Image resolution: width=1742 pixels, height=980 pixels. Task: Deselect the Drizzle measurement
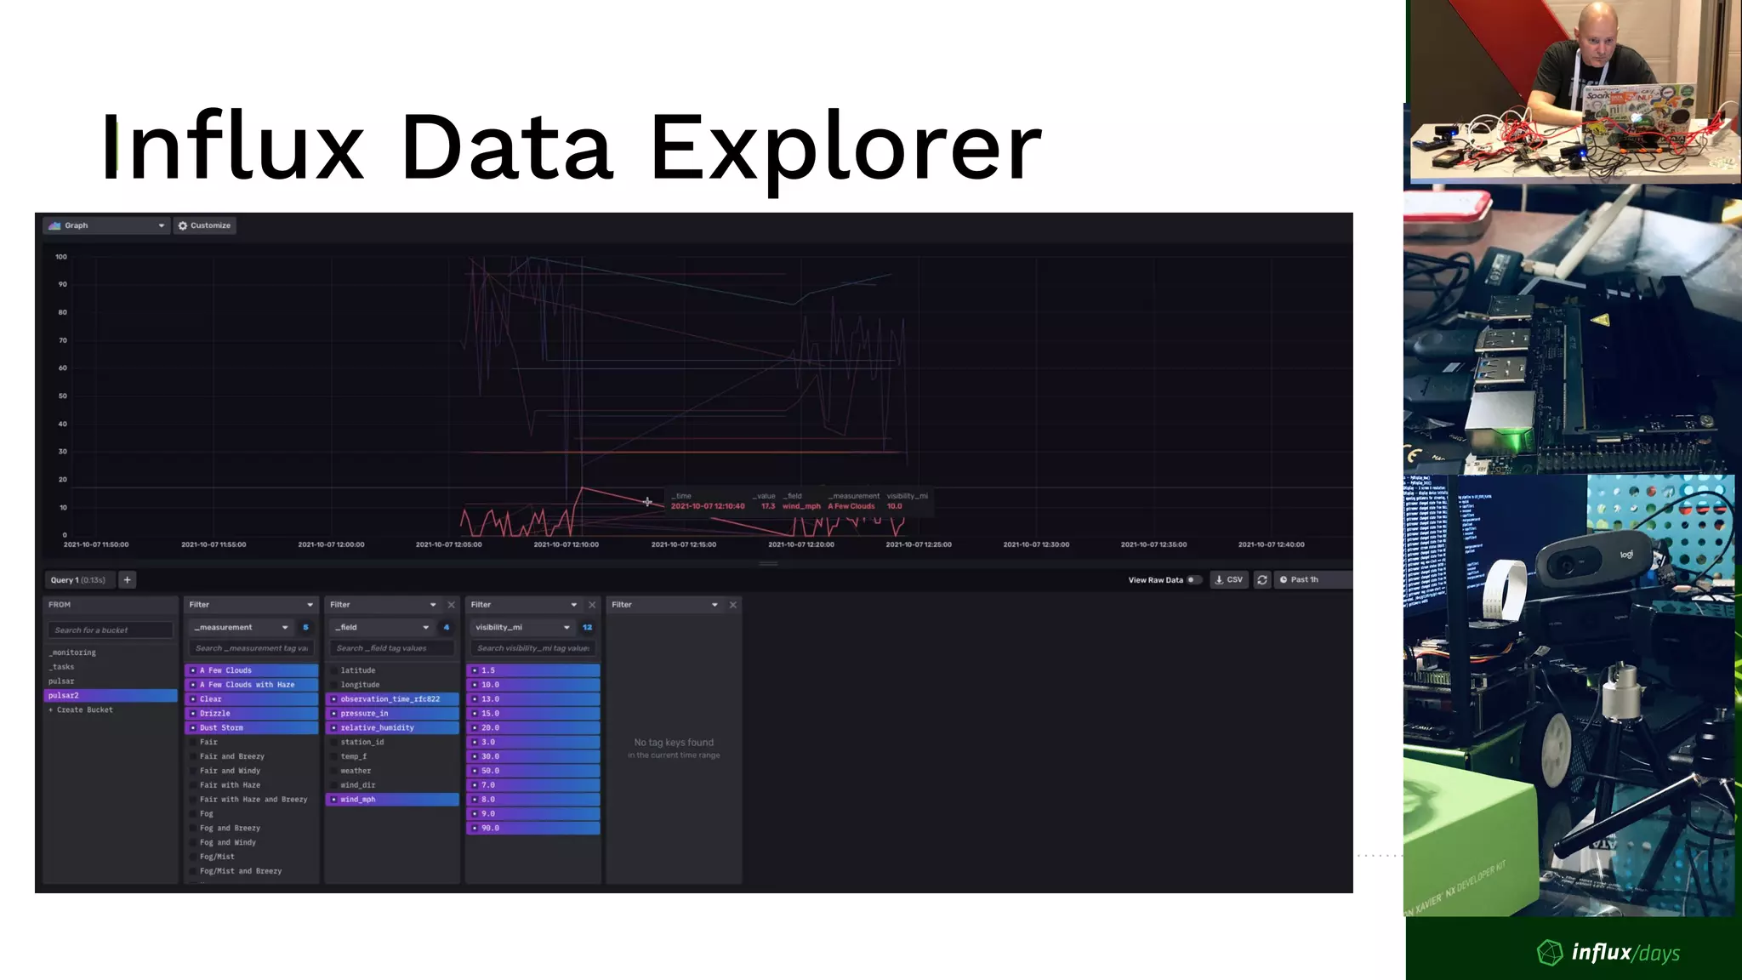pyautogui.click(x=252, y=714)
